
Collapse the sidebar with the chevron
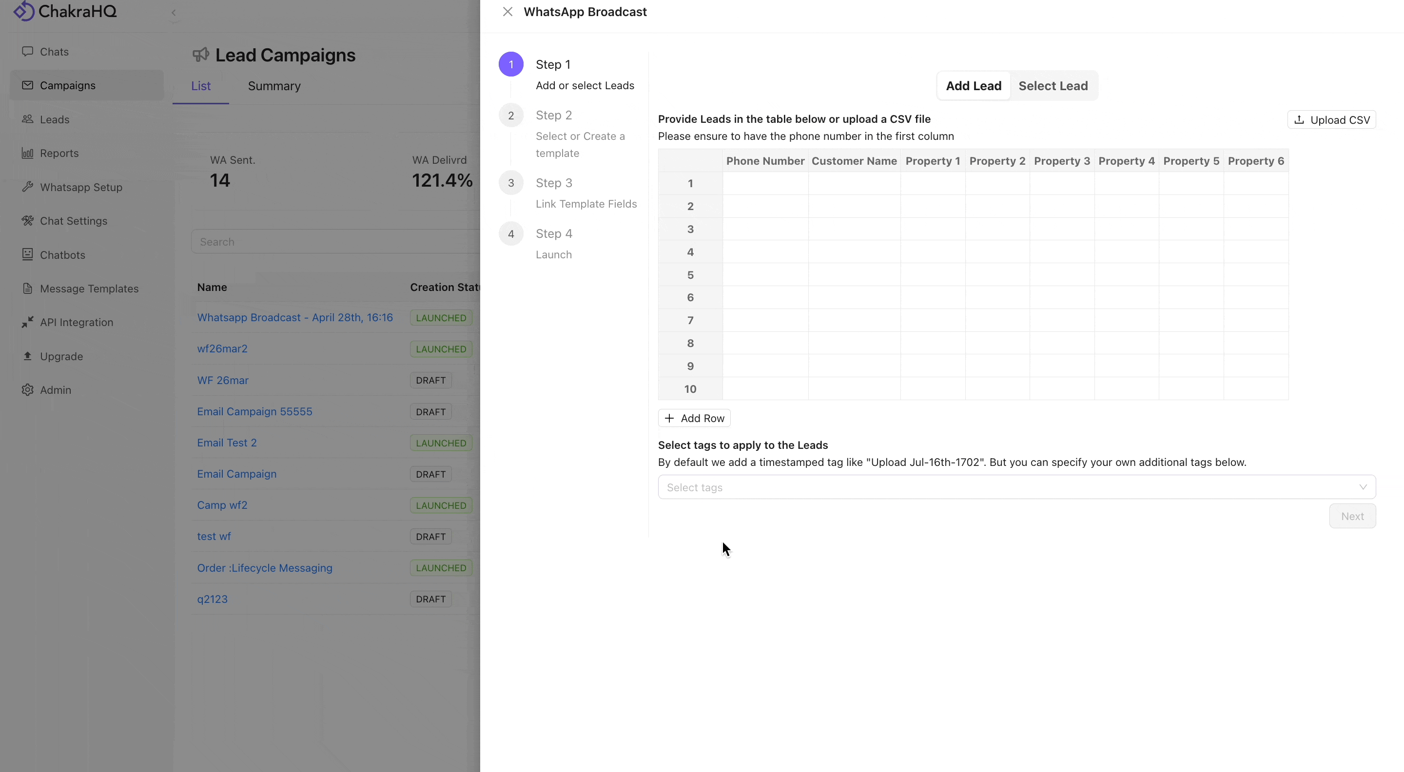[174, 13]
